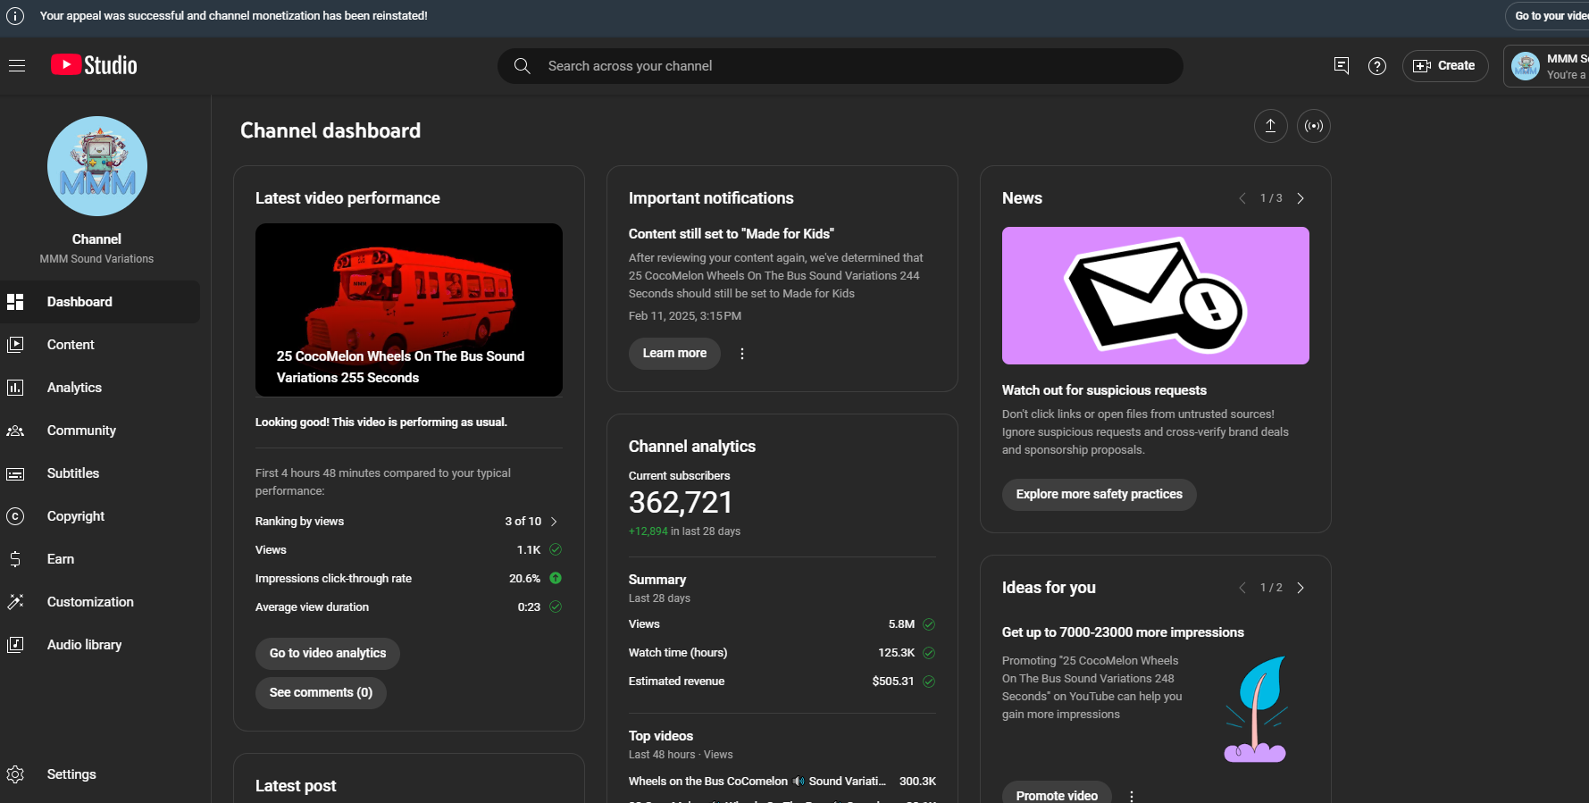Click the +12,894 subscriber change value
The width and height of the screenshot is (1589, 803).
[648, 531]
